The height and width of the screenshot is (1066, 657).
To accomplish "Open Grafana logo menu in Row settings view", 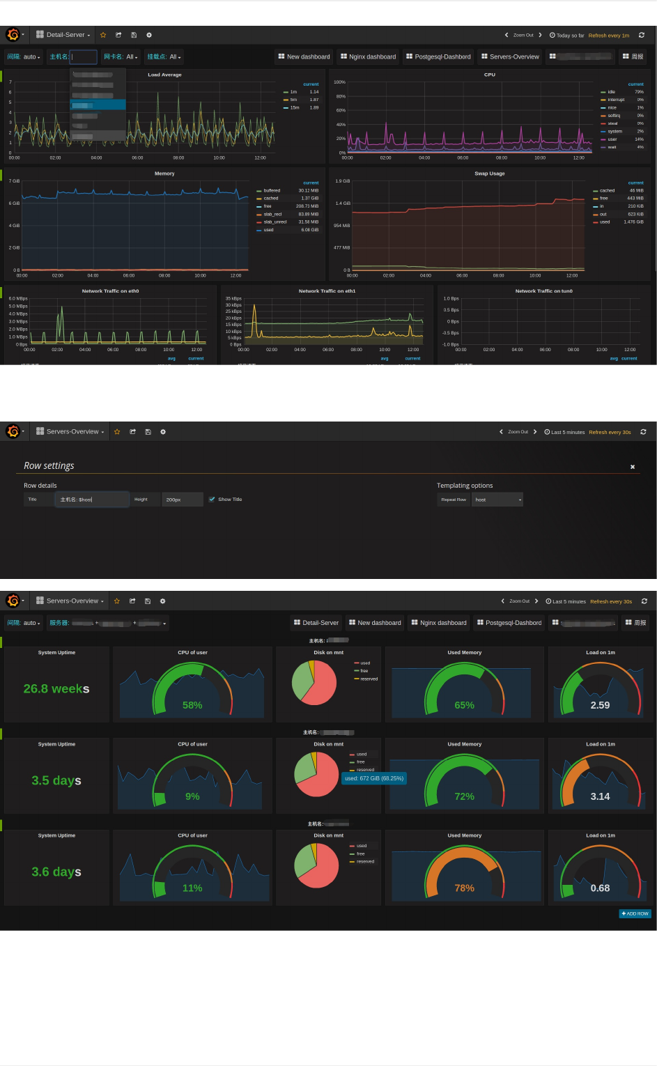I will click(x=13, y=431).
